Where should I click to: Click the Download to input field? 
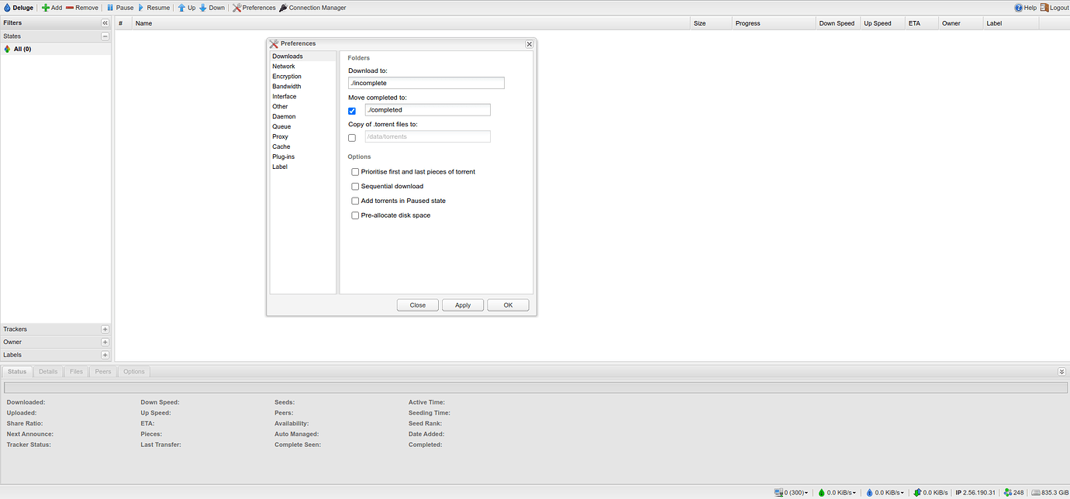tap(426, 83)
